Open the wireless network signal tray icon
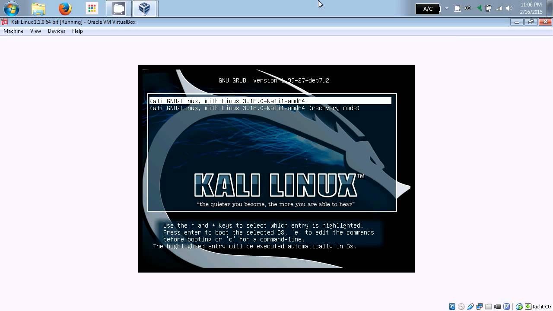553x311 pixels. click(x=499, y=8)
